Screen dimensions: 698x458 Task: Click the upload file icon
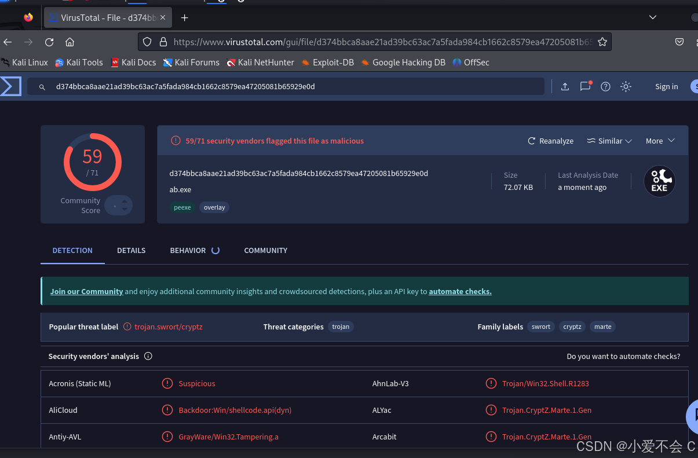click(565, 86)
